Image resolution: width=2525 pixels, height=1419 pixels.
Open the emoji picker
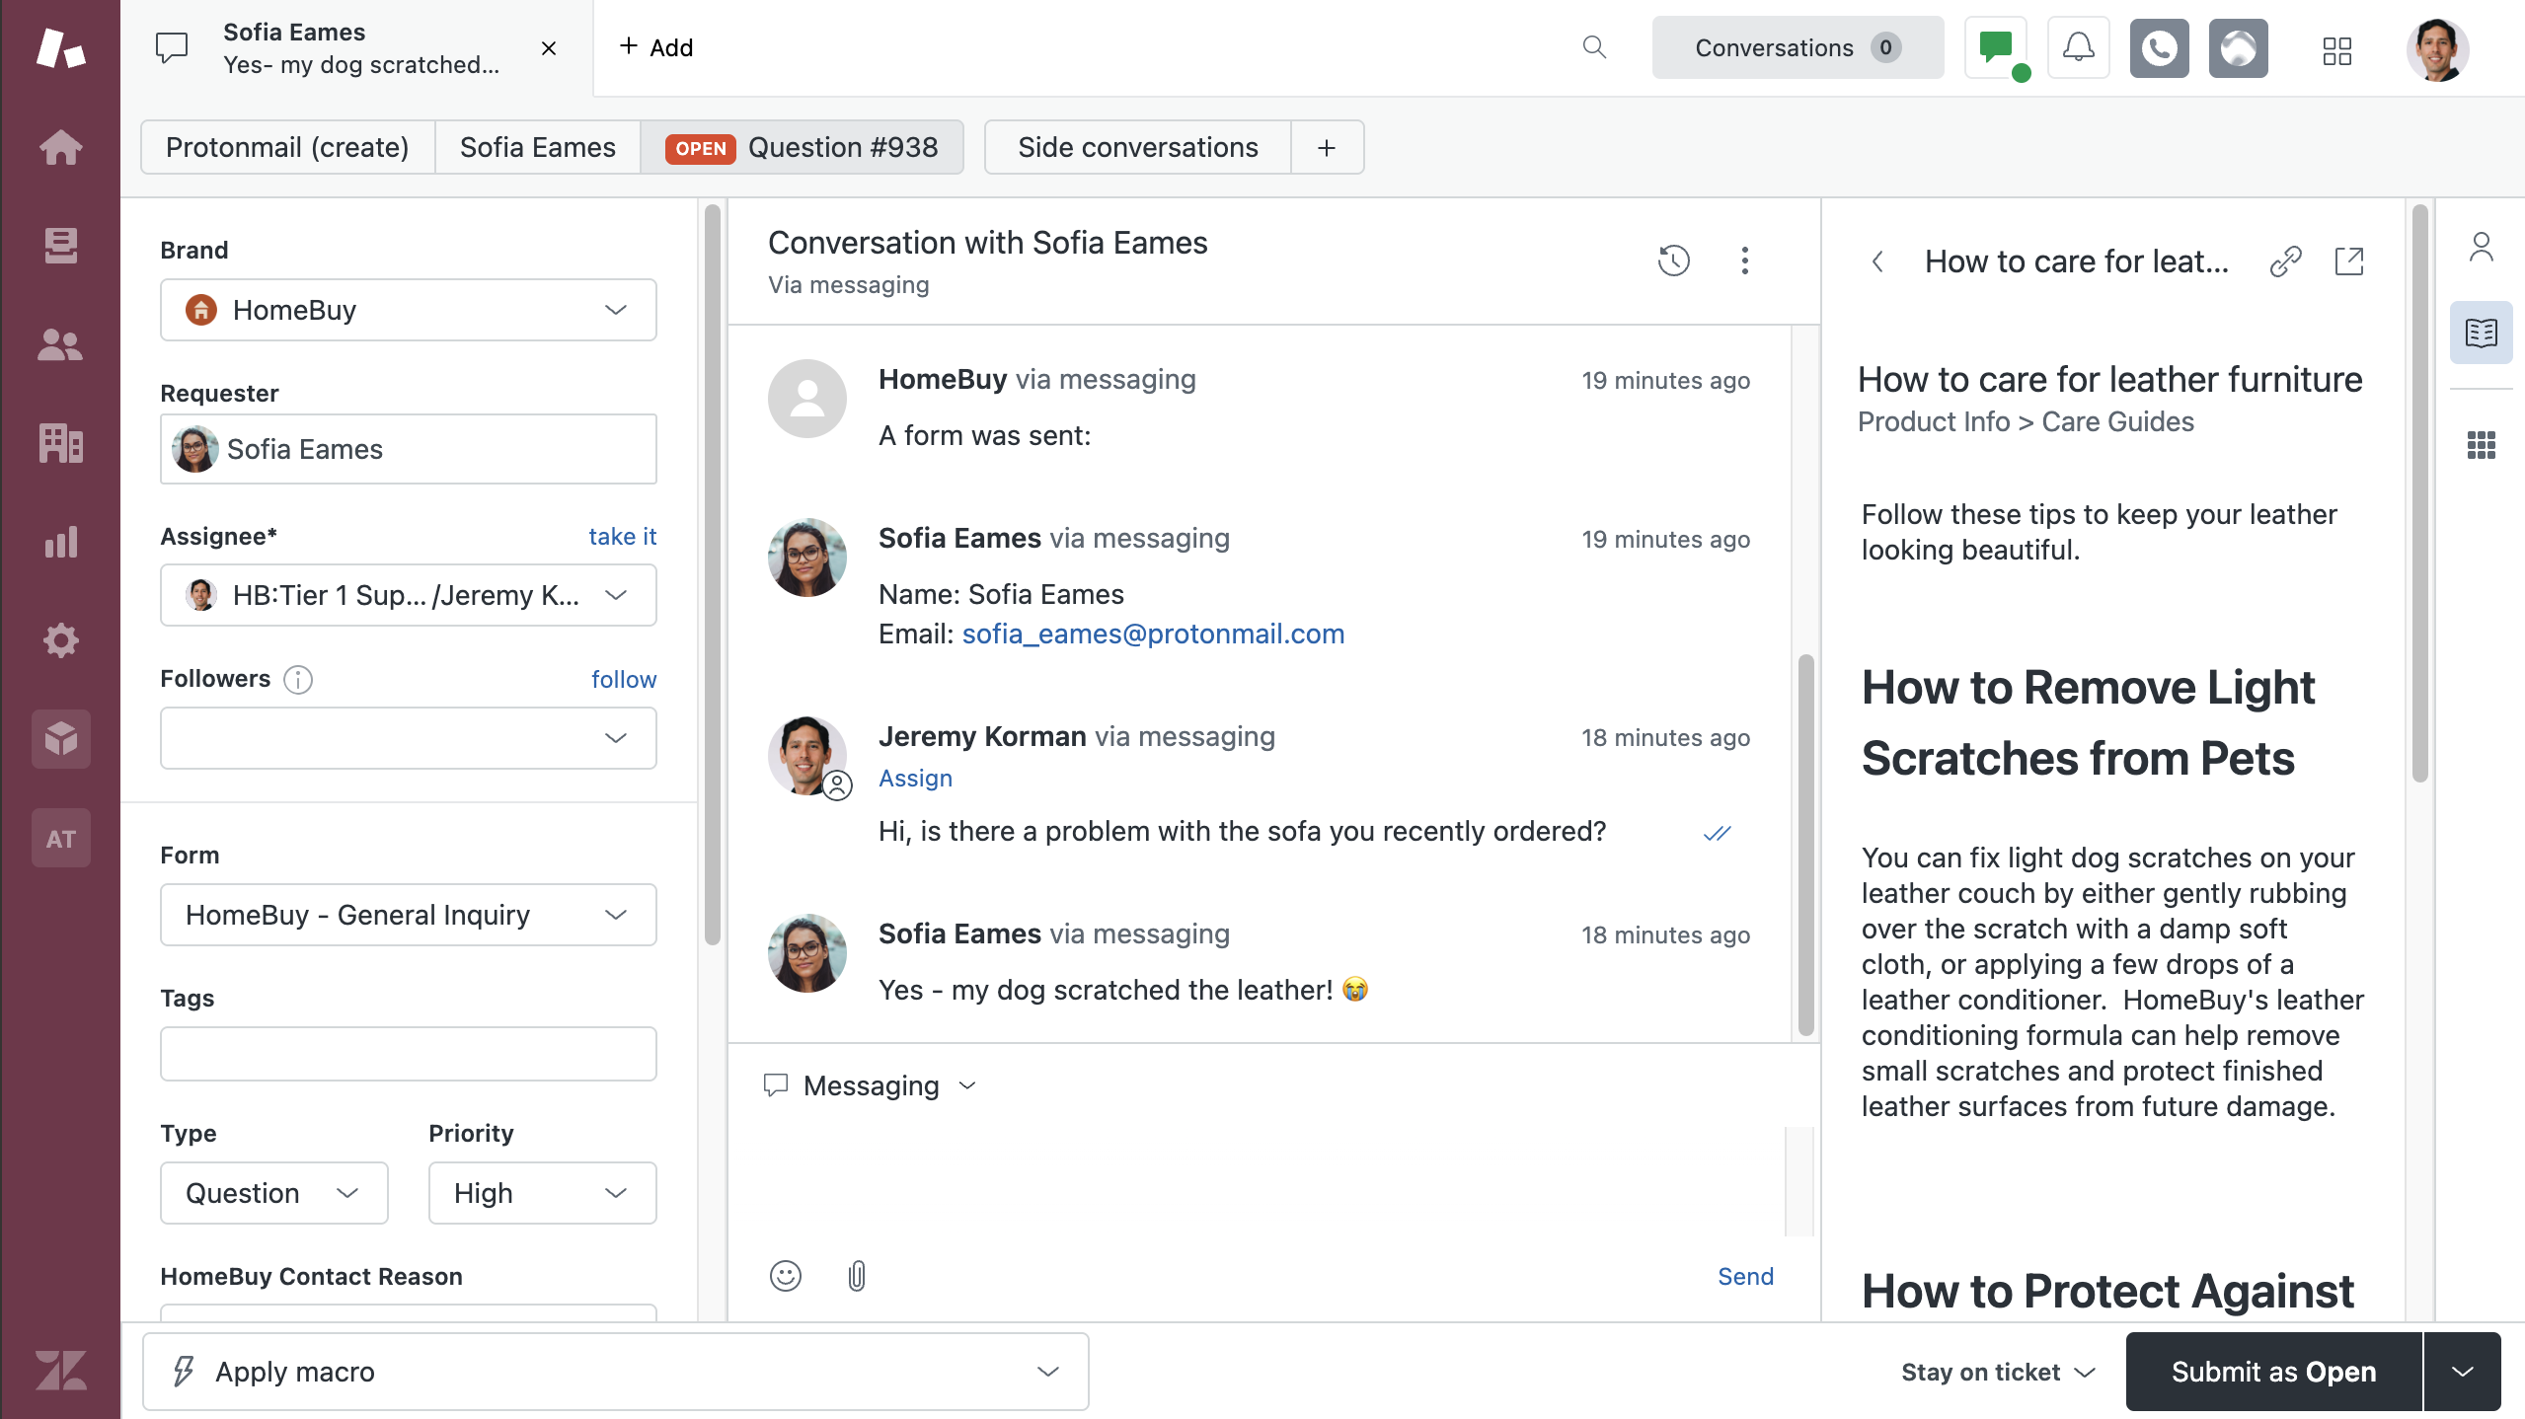(786, 1276)
